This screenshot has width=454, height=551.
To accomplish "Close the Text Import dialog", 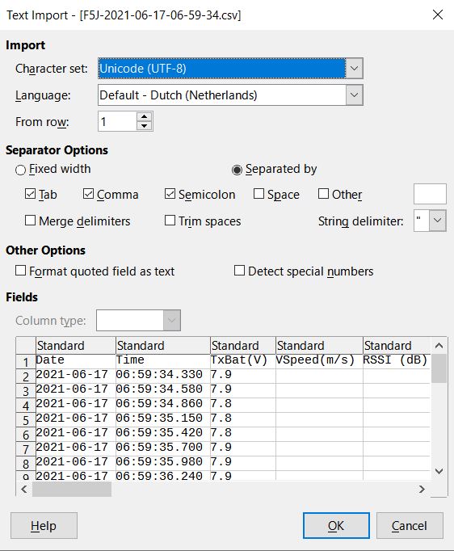I will point(438,15).
